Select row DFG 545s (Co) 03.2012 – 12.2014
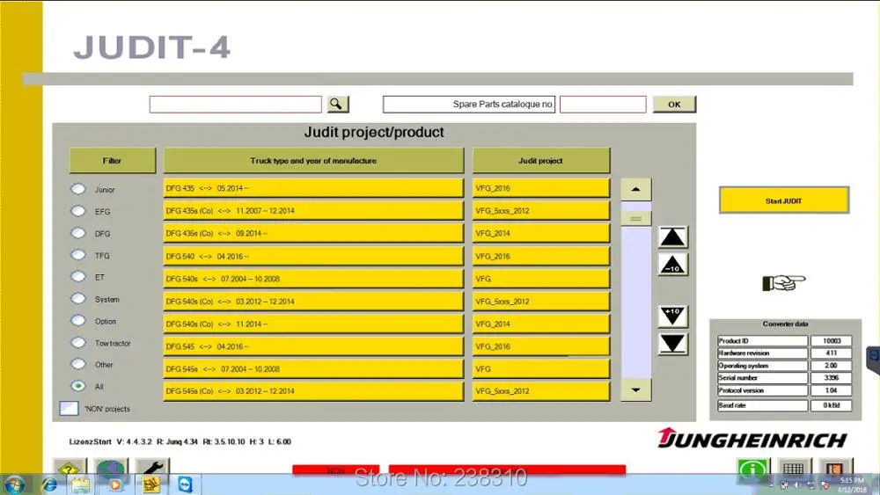 [x=313, y=390]
